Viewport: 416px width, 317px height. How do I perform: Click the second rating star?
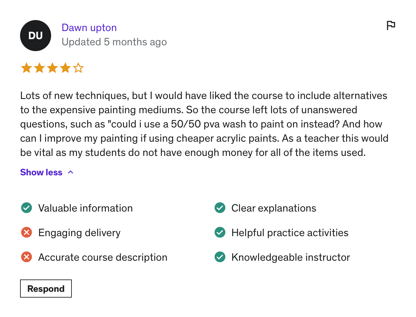[39, 68]
